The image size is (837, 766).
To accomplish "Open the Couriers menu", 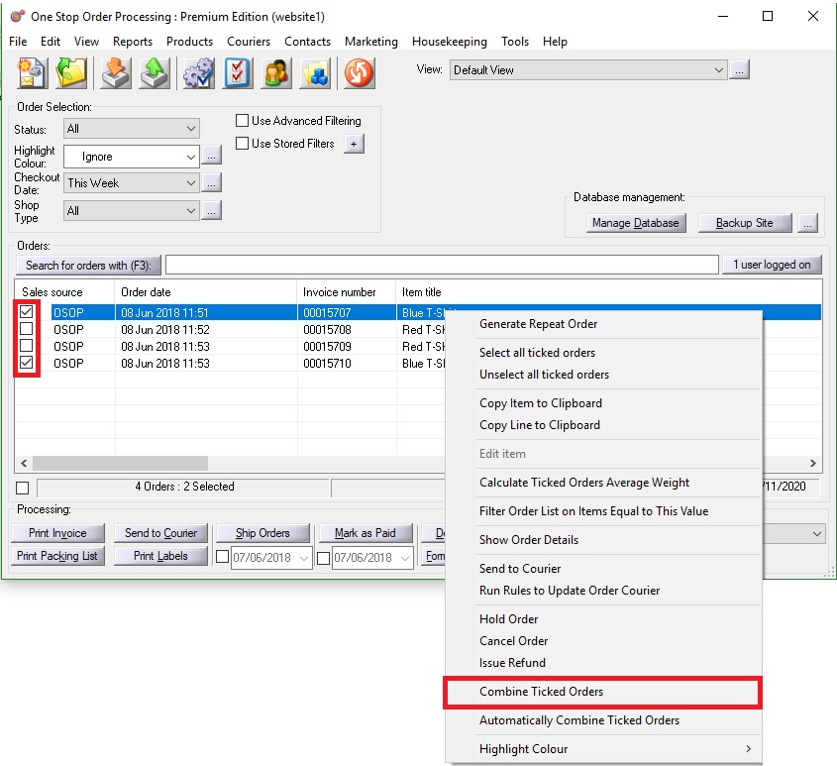I will [249, 42].
